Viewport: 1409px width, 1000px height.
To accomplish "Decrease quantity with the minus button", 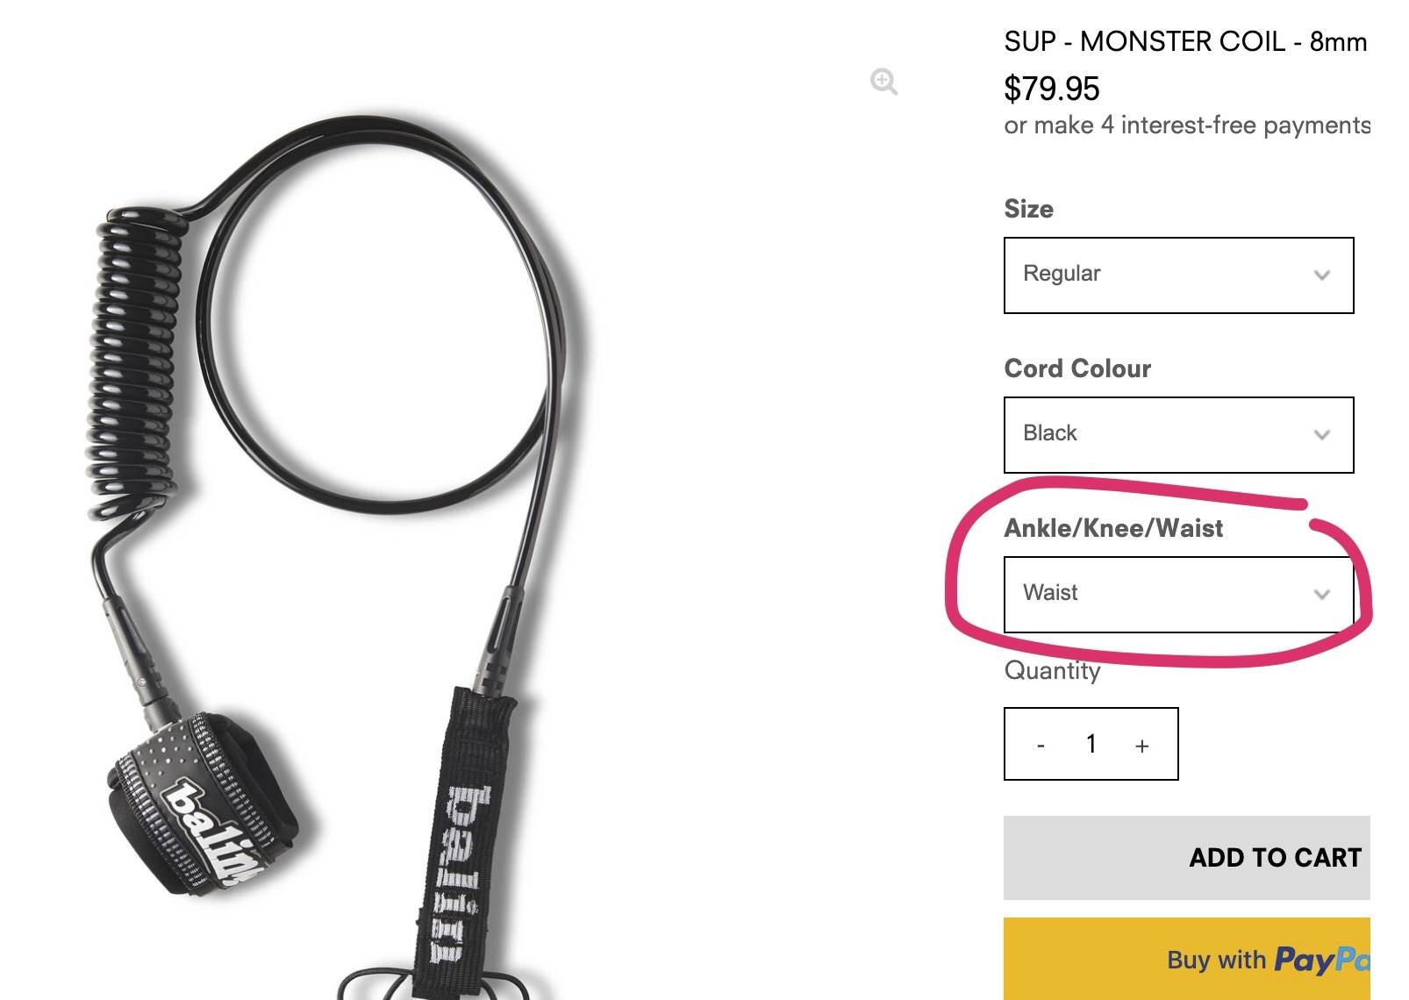I will click(1041, 746).
